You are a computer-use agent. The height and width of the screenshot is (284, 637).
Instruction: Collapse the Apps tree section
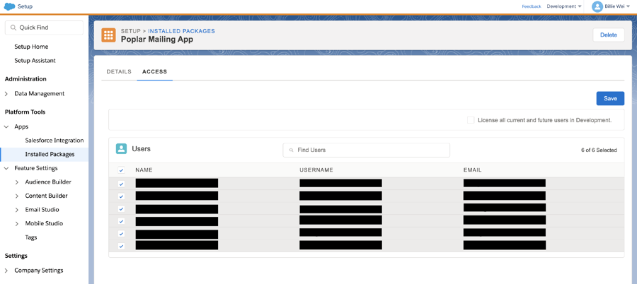coord(6,126)
